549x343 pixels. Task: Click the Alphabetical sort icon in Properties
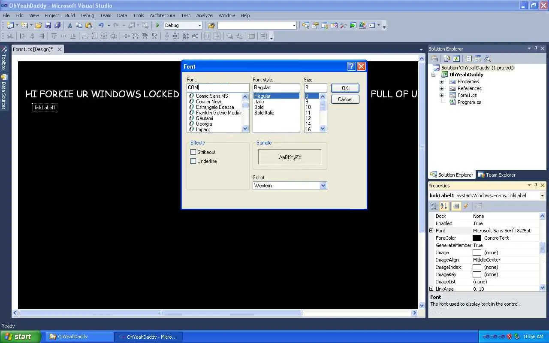[444, 206]
